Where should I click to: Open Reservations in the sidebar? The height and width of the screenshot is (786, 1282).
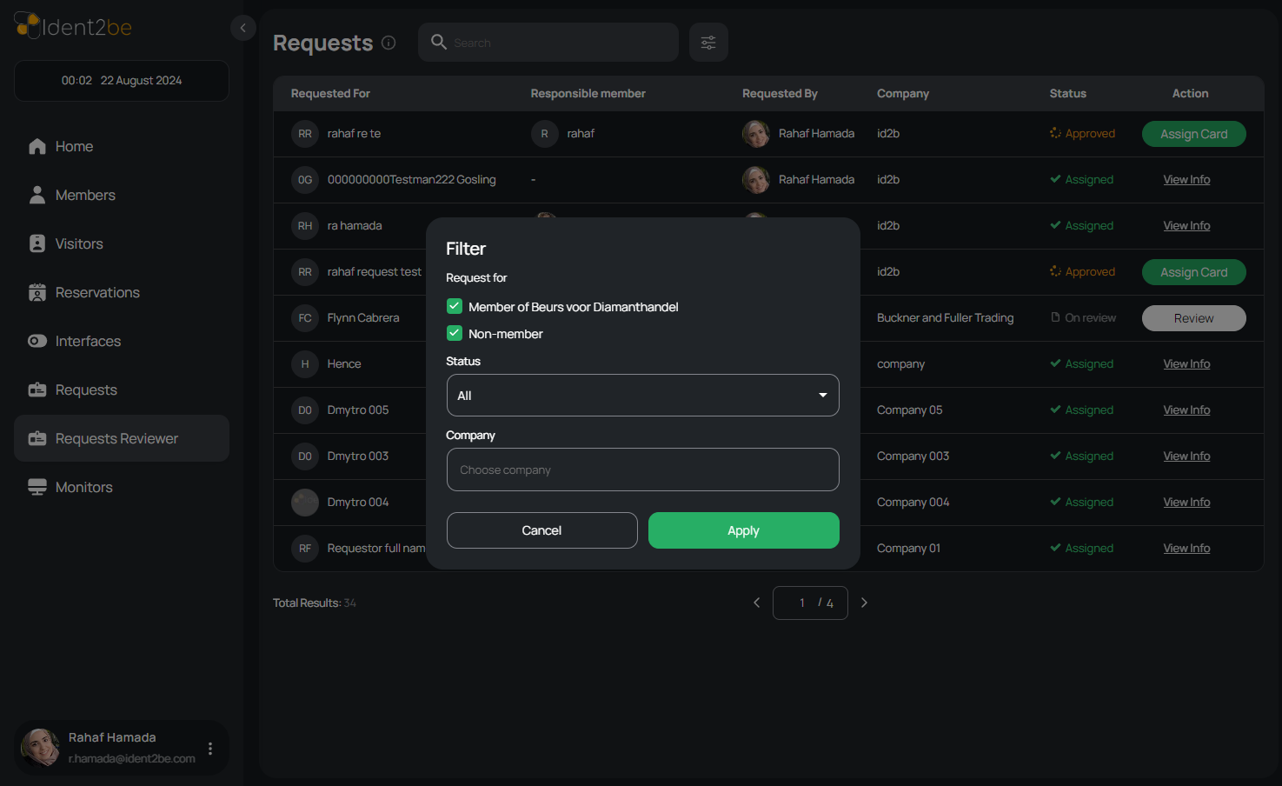pos(122,292)
